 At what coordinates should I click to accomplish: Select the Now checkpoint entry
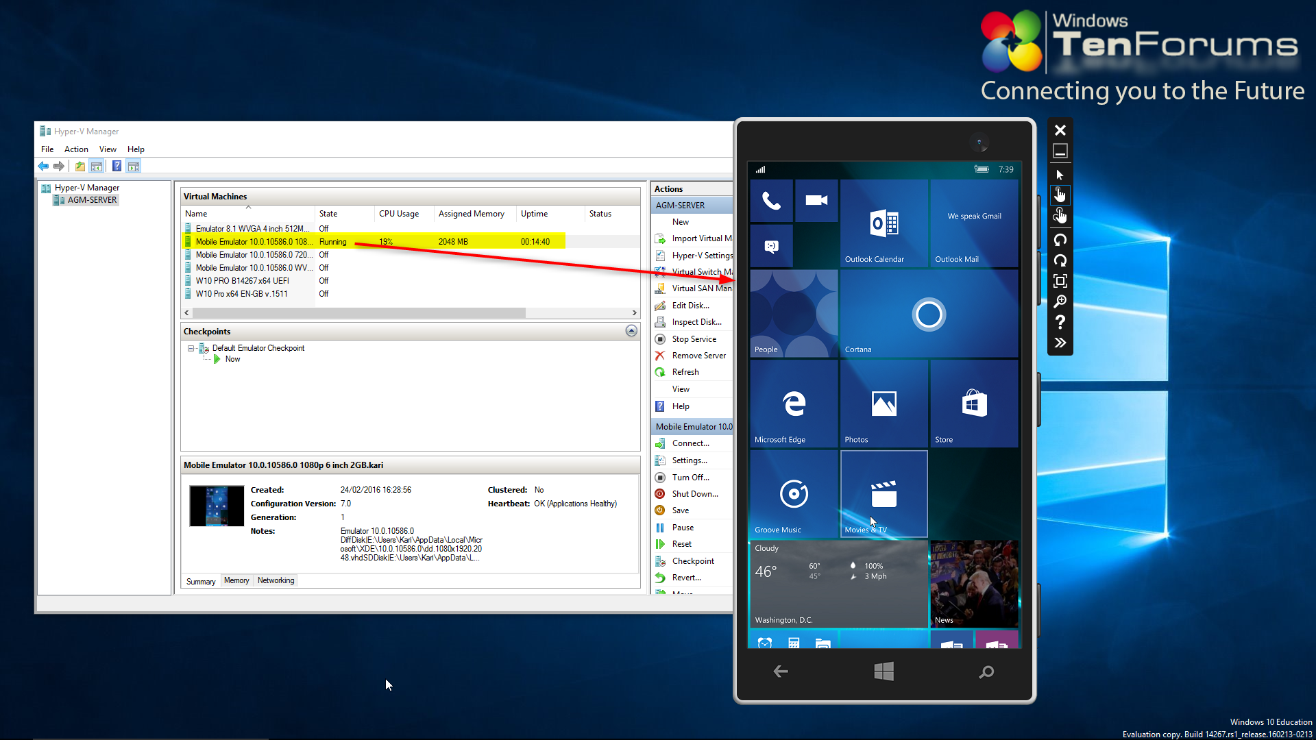[x=232, y=359]
